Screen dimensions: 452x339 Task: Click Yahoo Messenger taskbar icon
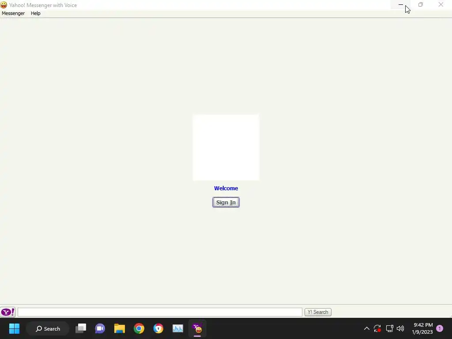[197, 328]
